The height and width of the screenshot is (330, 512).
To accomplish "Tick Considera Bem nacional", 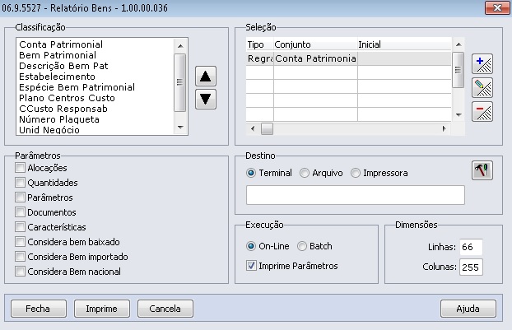I will click(x=20, y=272).
